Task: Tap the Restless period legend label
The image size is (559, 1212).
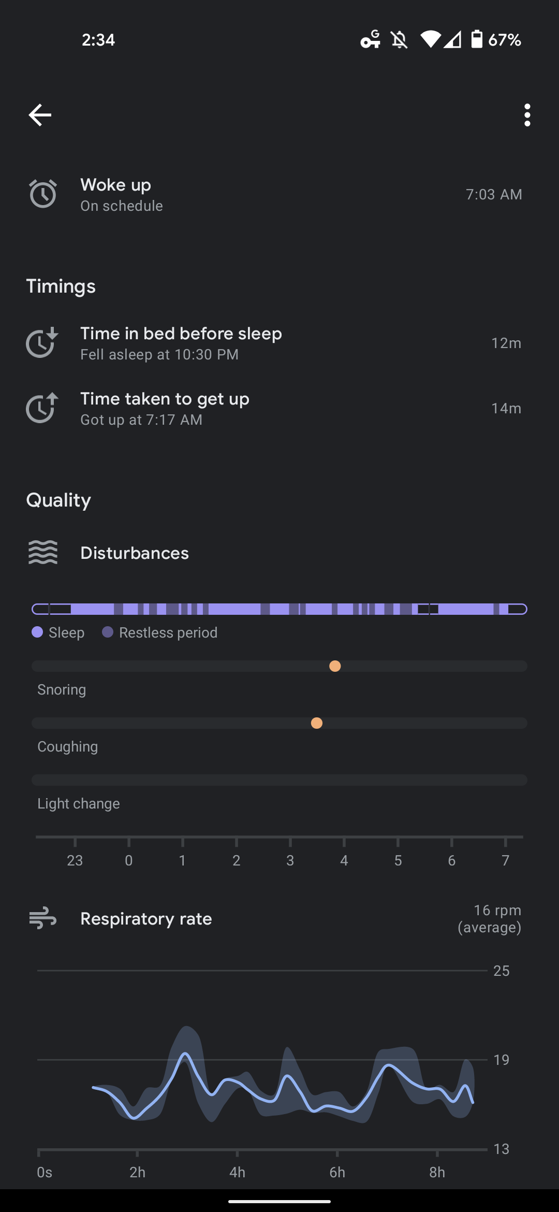Action: (x=168, y=632)
